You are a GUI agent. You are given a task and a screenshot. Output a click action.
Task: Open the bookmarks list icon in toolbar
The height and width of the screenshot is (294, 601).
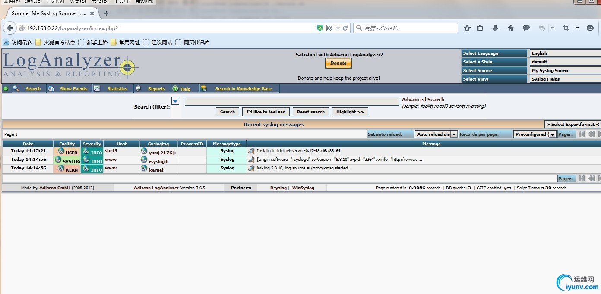point(480,28)
